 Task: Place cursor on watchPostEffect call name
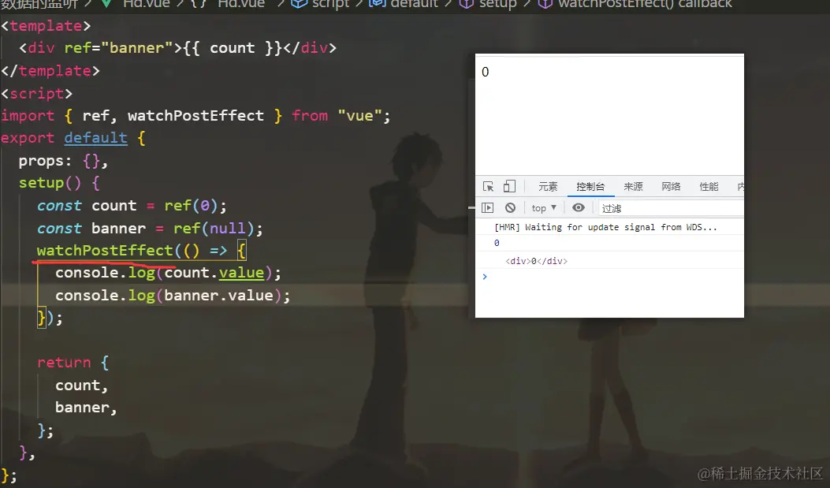click(105, 251)
